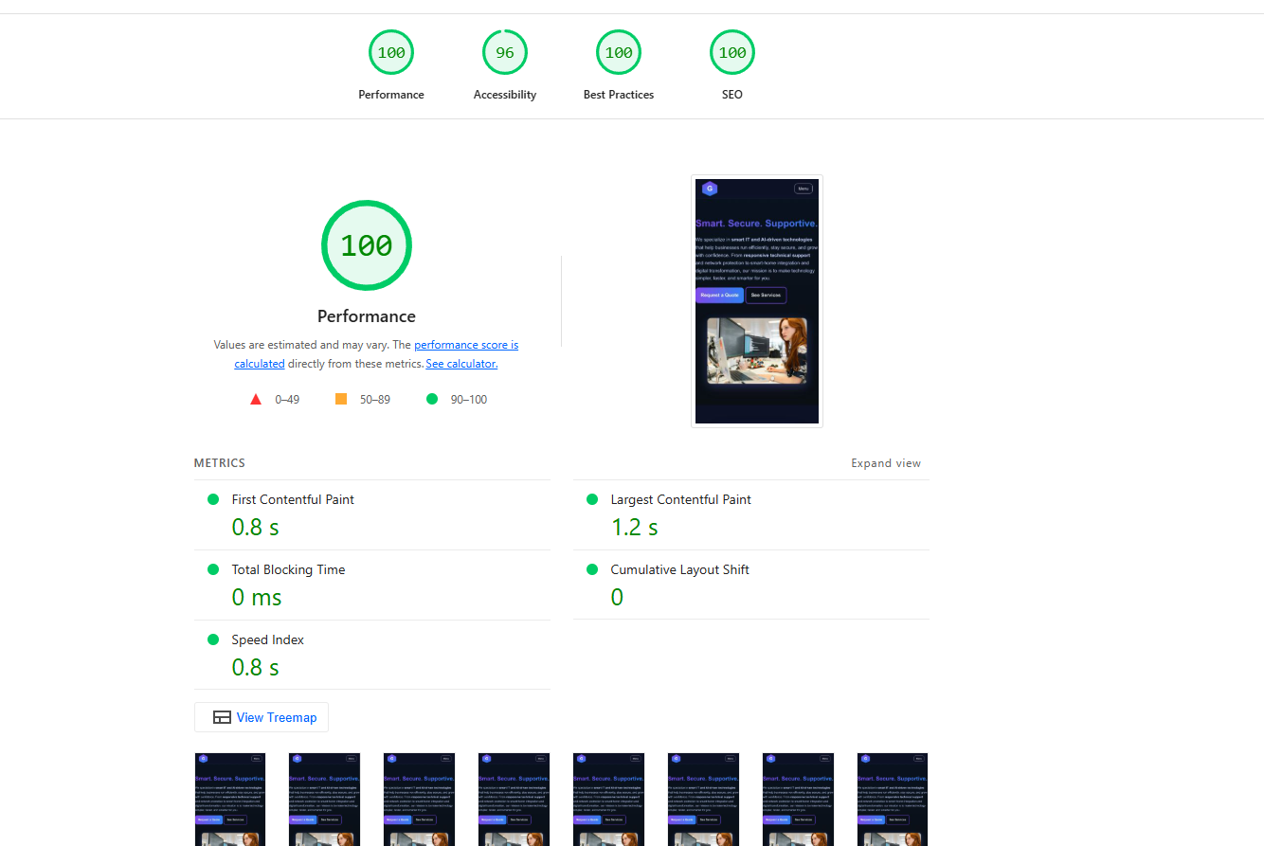Click the Best Practices score gauge
This screenshot has width=1264, height=846.
coord(619,52)
